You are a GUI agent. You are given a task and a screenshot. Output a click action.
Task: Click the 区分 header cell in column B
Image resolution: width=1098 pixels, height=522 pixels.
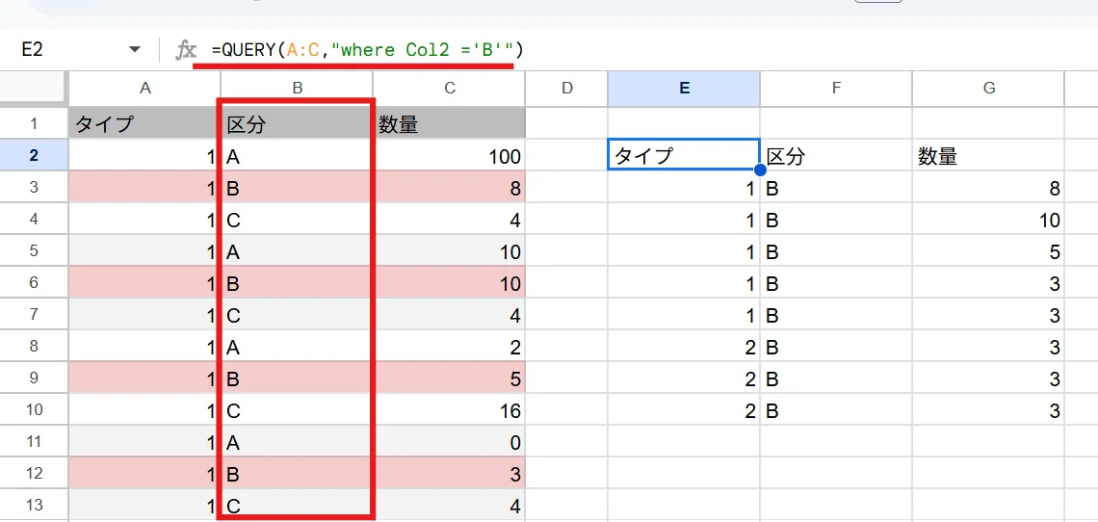pyautogui.click(x=298, y=123)
